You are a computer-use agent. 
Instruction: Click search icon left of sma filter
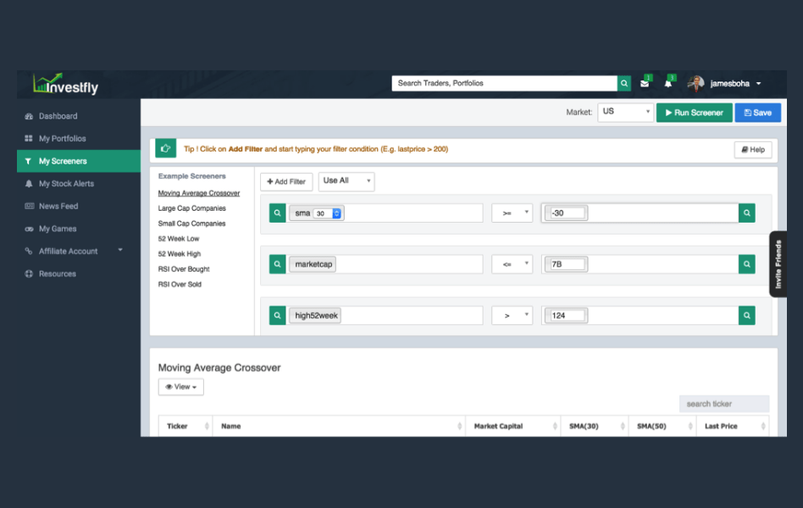(x=277, y=213)
